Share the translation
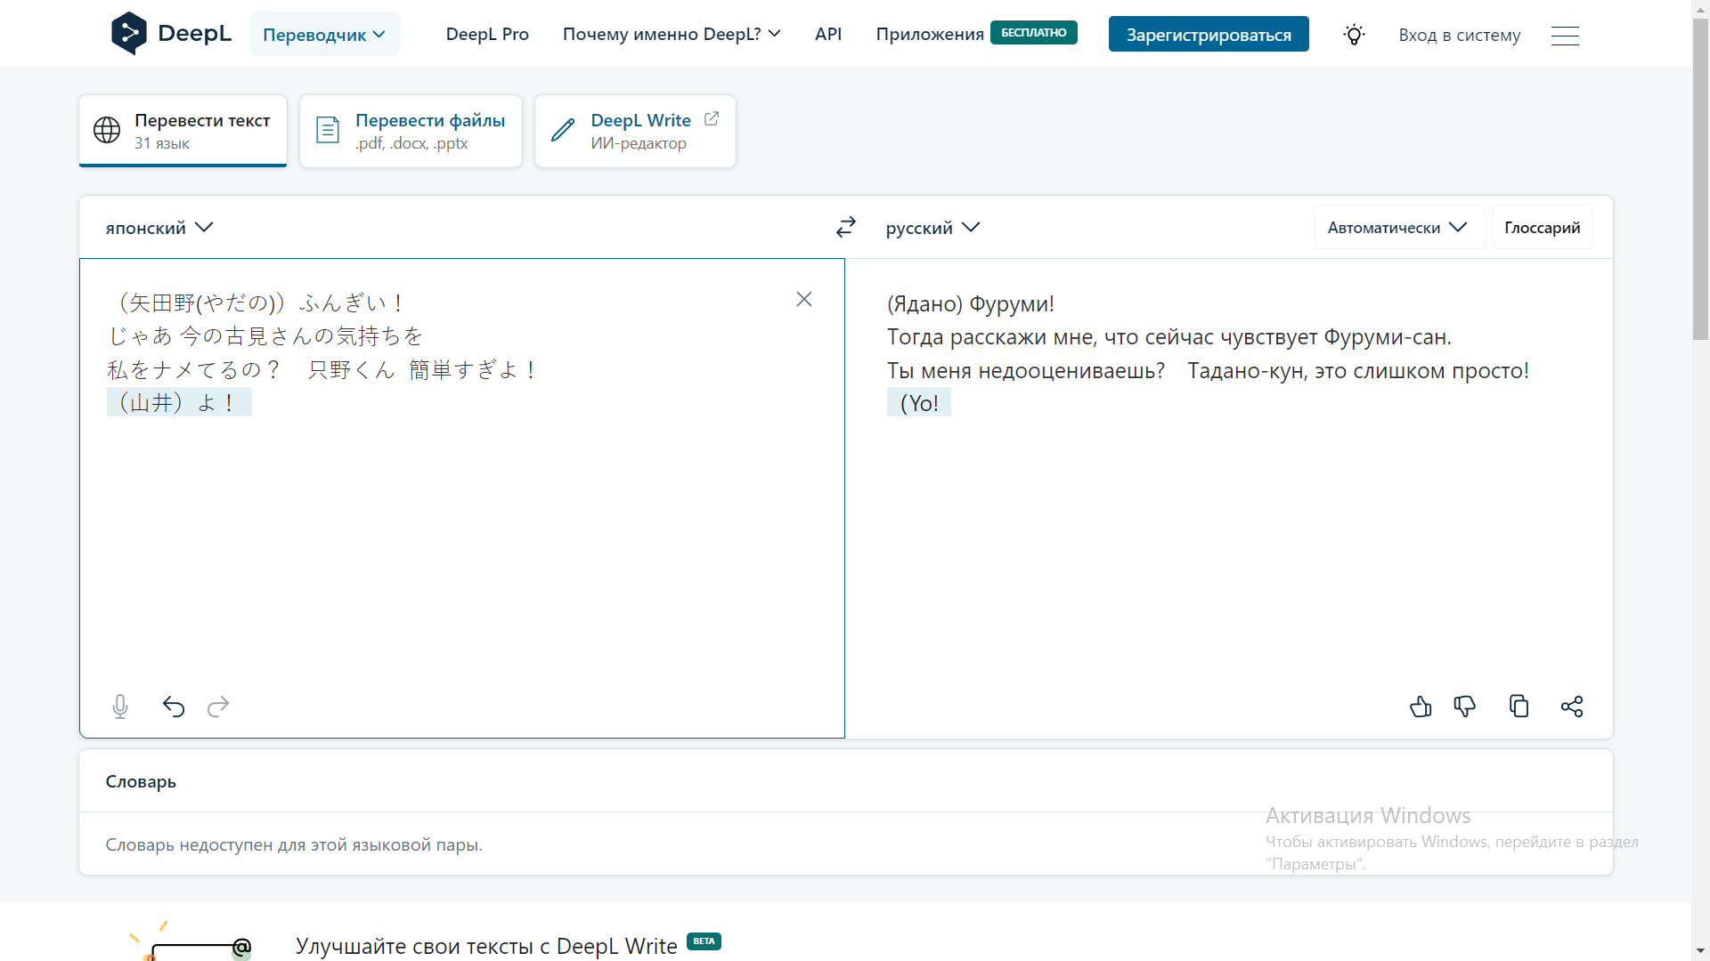Image resolution: width=1710 pixels, height=961 pixels. [1572, 707]
